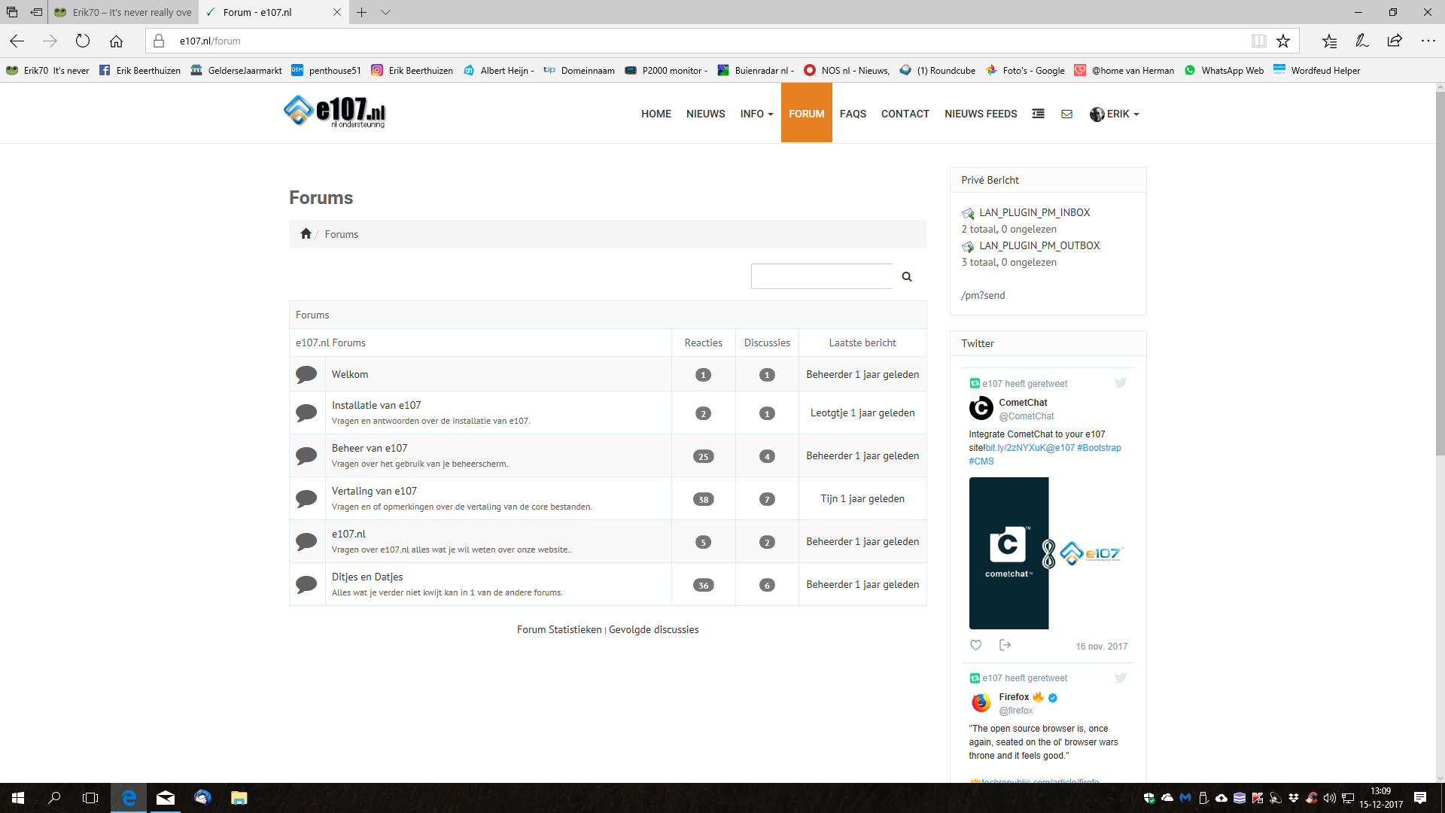The image size is (1445, 813).
Task: Switch to the Erik70 browser tab
Action: 124,12
